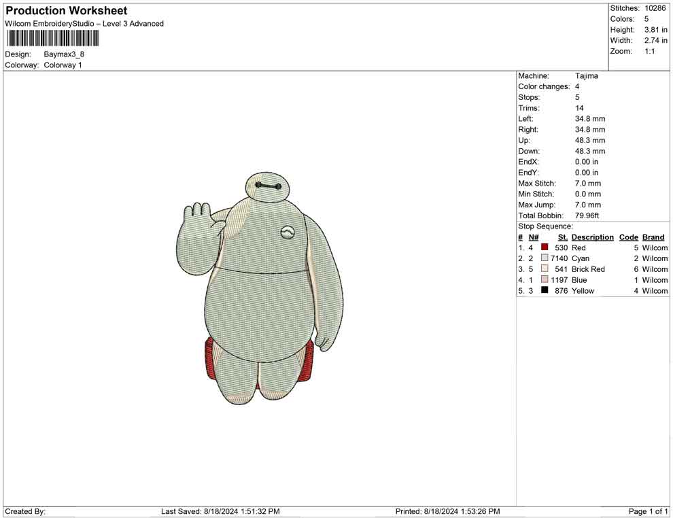
Task: Click the Cyan thread color swatch
Action: (x=545, y=258)
